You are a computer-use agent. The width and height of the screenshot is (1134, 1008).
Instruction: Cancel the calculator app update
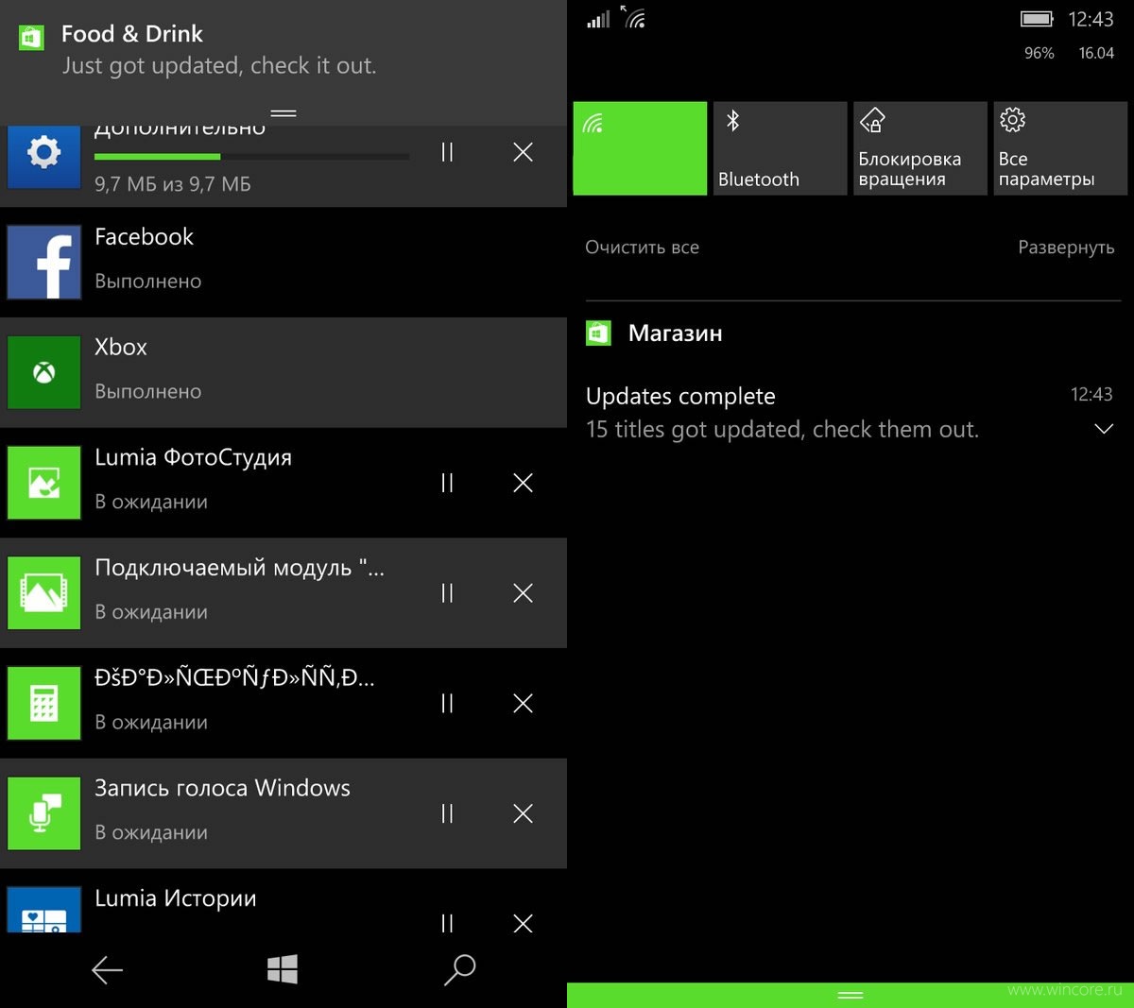(523, 703)
